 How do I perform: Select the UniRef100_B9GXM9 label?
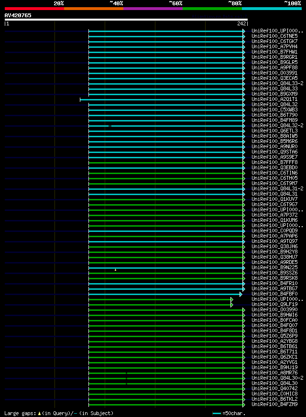coord(274,94)
